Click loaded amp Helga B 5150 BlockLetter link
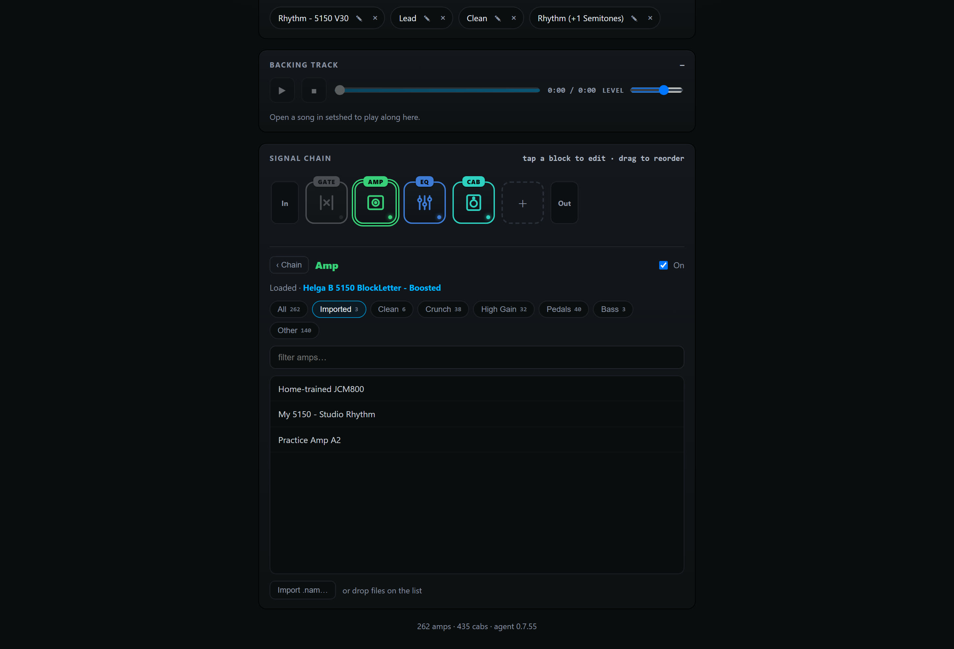Screen dimensions: 954x649 pos(372,288)
